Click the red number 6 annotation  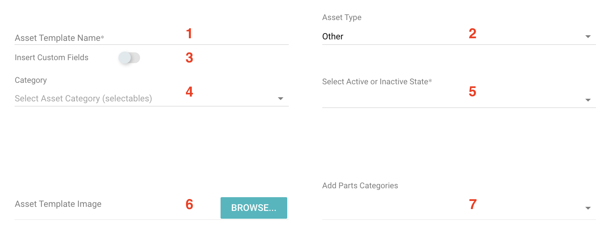189,204
